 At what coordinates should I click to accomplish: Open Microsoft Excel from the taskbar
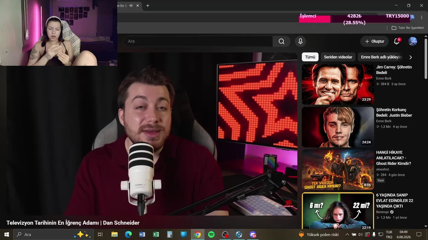click(x=156, y=234)
